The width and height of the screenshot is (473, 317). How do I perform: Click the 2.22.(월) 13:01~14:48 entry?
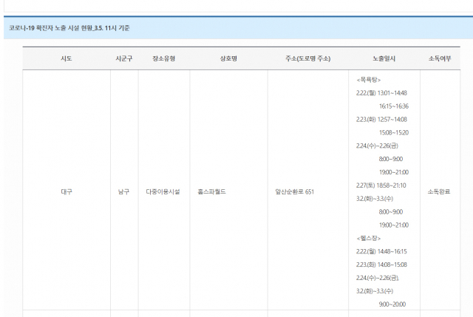[381, 93]
